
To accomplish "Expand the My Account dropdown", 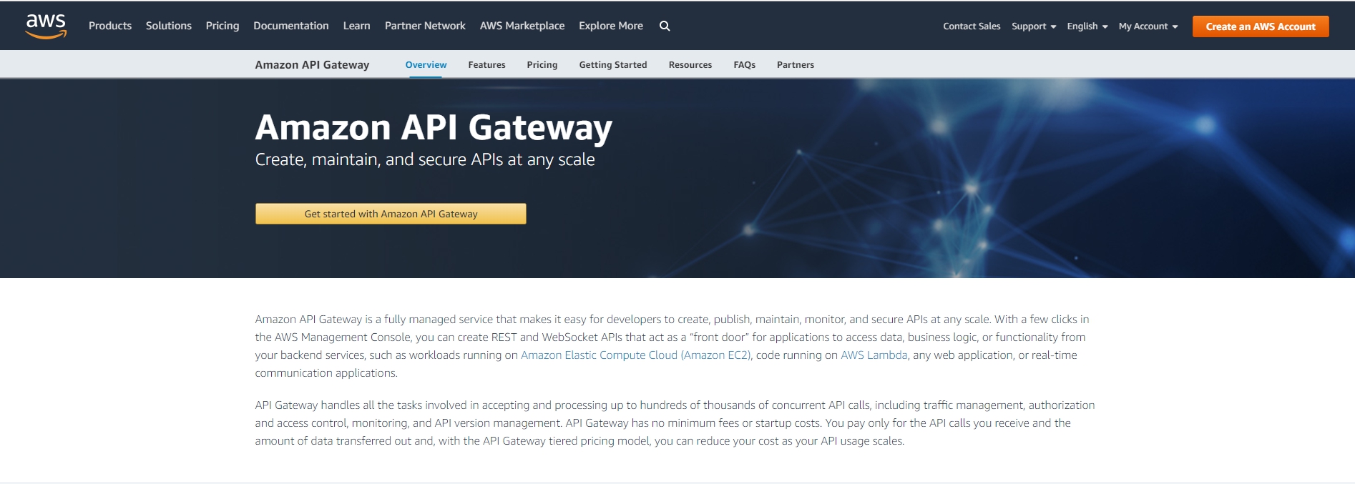I will tap(1148, 26).
